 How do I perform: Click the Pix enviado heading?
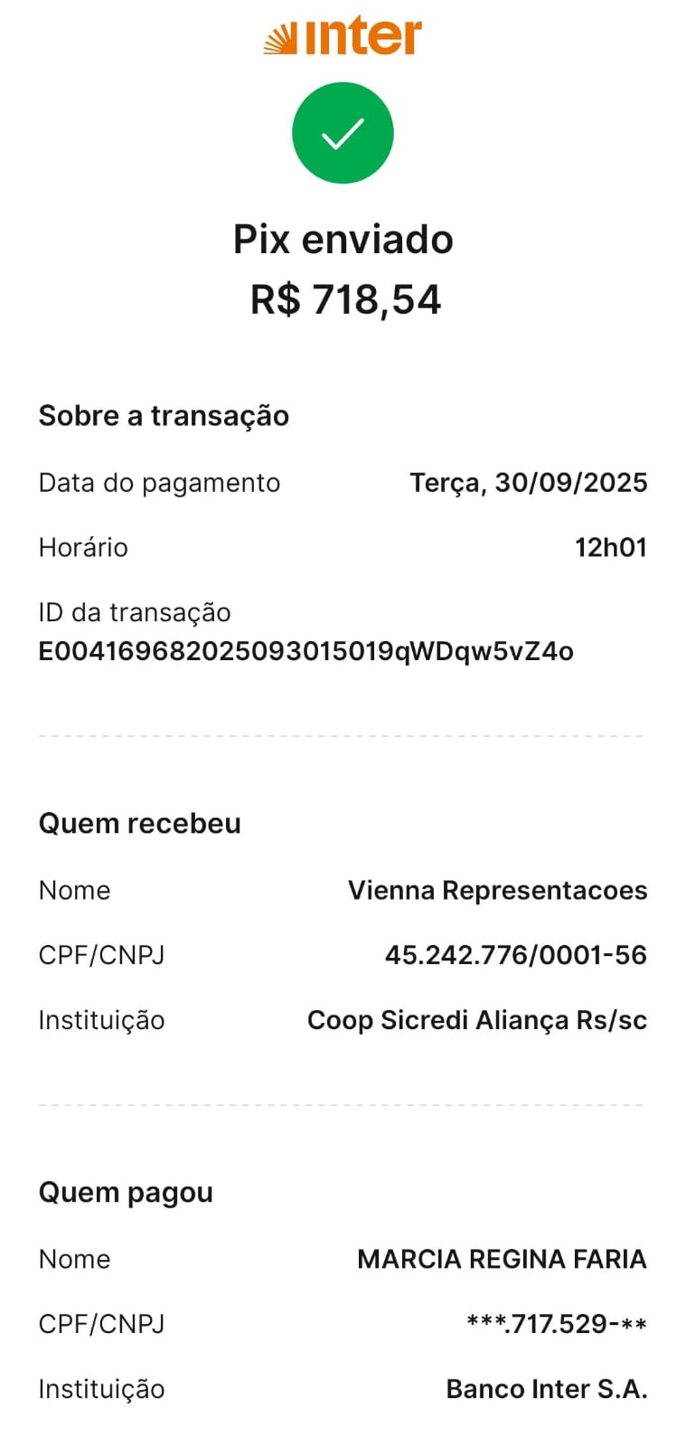343,240
